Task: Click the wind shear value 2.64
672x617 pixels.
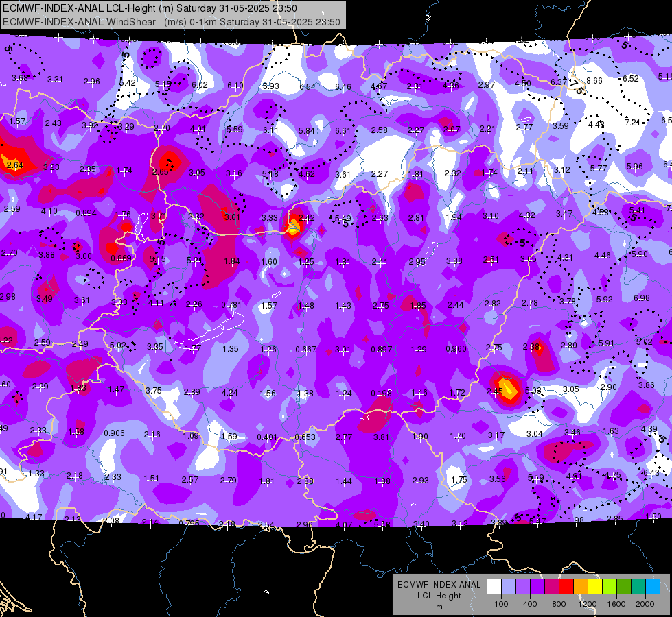Action: click(15, 165)
